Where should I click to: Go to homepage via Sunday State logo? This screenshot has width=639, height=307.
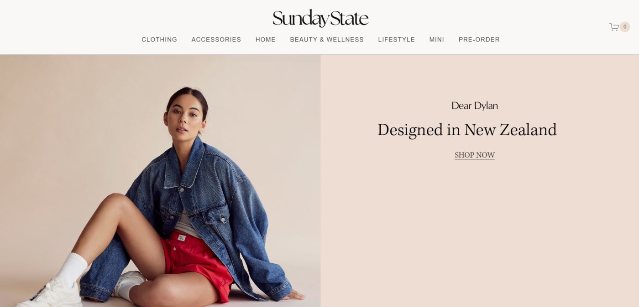[320, 18]
